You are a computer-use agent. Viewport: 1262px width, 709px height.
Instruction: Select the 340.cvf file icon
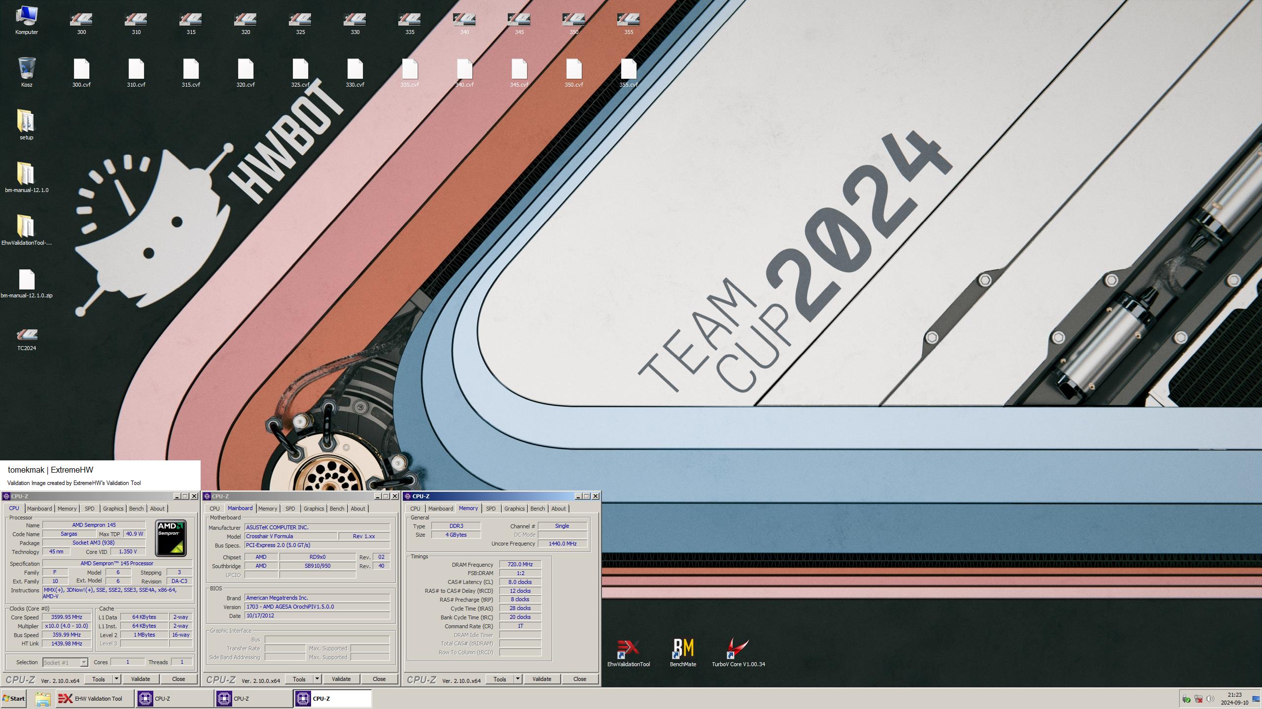pos(464,73)
